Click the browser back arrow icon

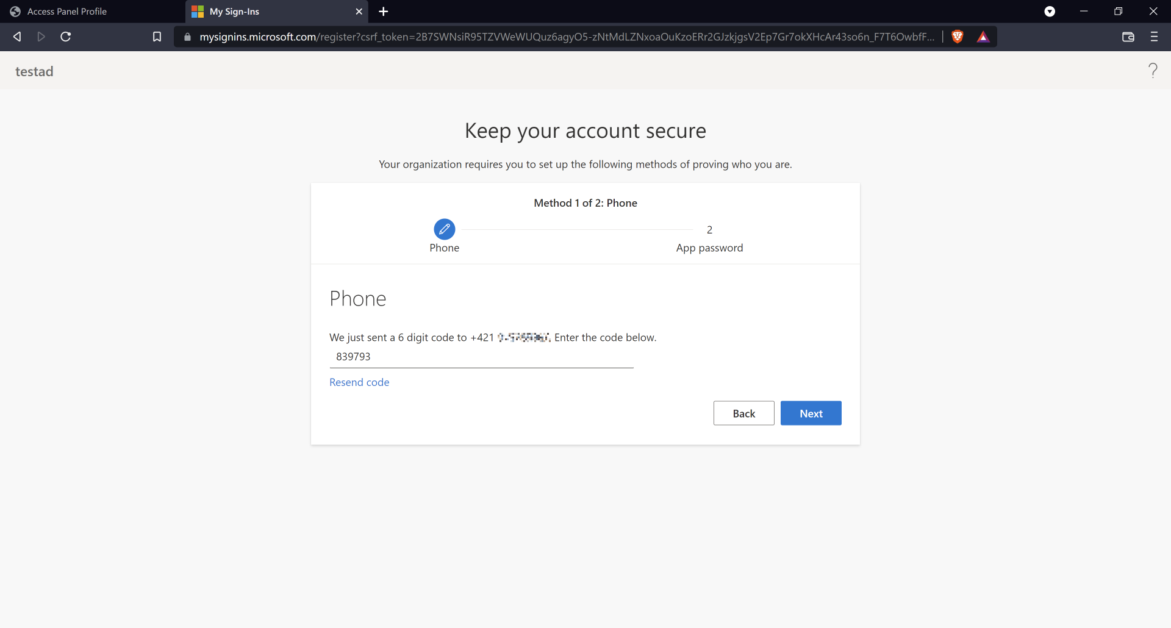[17, 37]
